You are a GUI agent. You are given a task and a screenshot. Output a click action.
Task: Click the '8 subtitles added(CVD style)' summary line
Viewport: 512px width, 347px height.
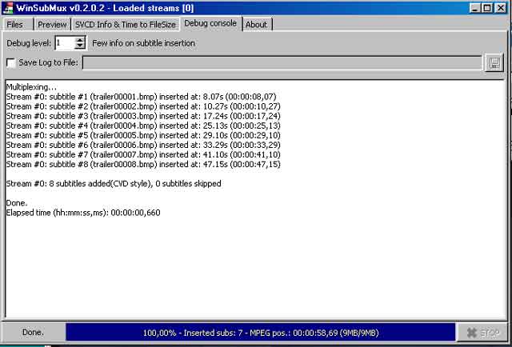point(114,183)
